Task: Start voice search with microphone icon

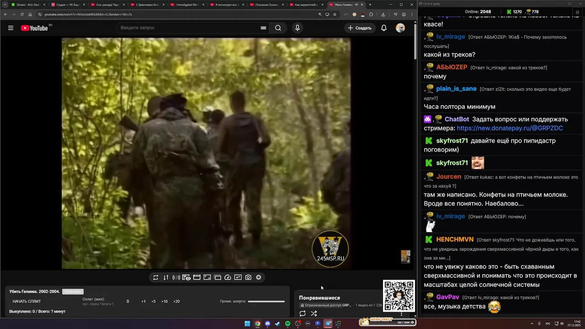Action: coord(298,28)
